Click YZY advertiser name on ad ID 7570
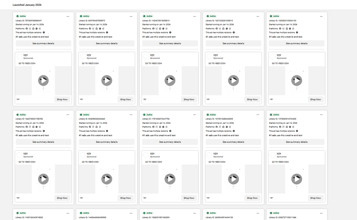The width and height of the screenshot is (357, 220). coord(26,55)
